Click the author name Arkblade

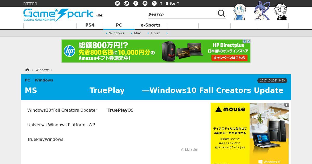click(189, 149)
